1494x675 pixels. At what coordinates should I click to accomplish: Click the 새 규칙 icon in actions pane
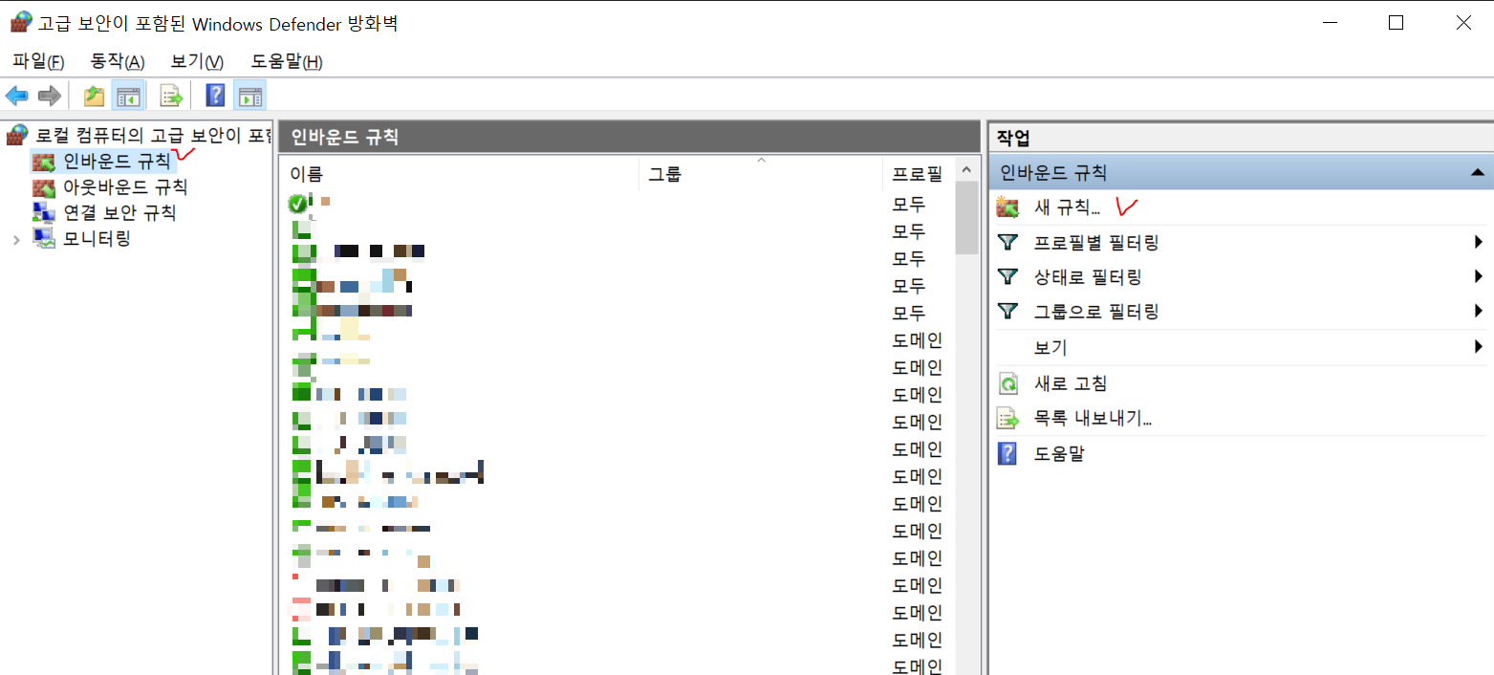pos(1007,207)
